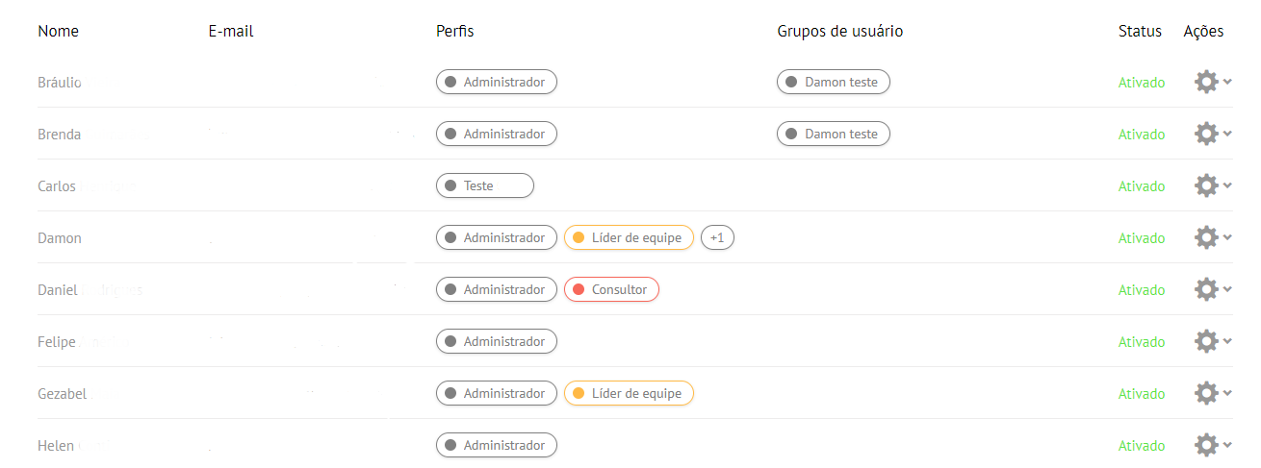Select the Teste profile tag on Carlos's row
Viewport: 1261px width, 468px height.
click(485, 185)
